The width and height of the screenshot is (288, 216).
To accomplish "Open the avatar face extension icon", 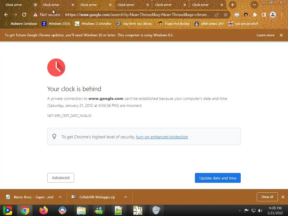I will [x=246, y=15].
